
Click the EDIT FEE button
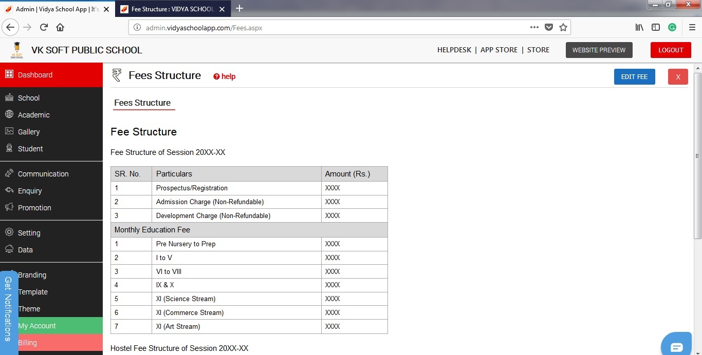click(634, 76)
